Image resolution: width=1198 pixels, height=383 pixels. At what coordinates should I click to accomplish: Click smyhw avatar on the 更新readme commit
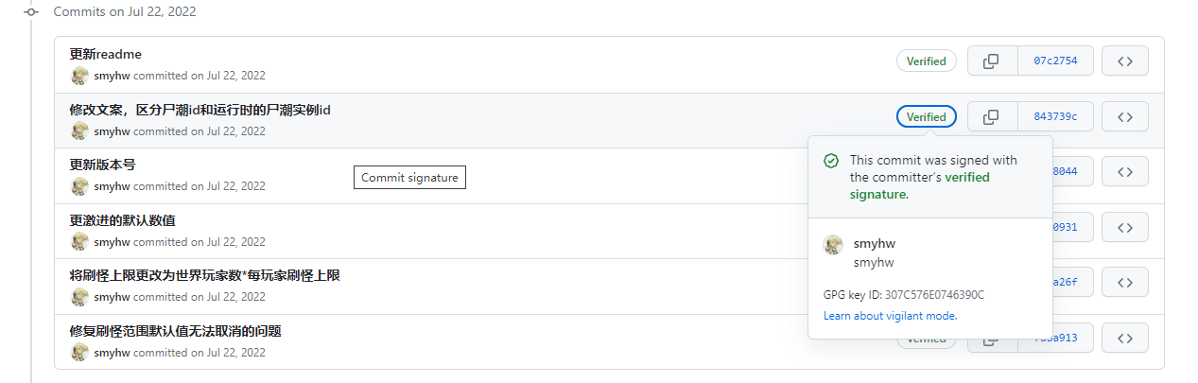click(79, 76)
